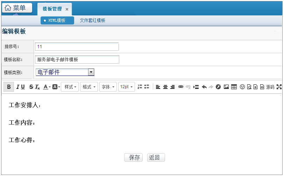Open the background color picker
The image size is (284, 176).
[56, 87]
